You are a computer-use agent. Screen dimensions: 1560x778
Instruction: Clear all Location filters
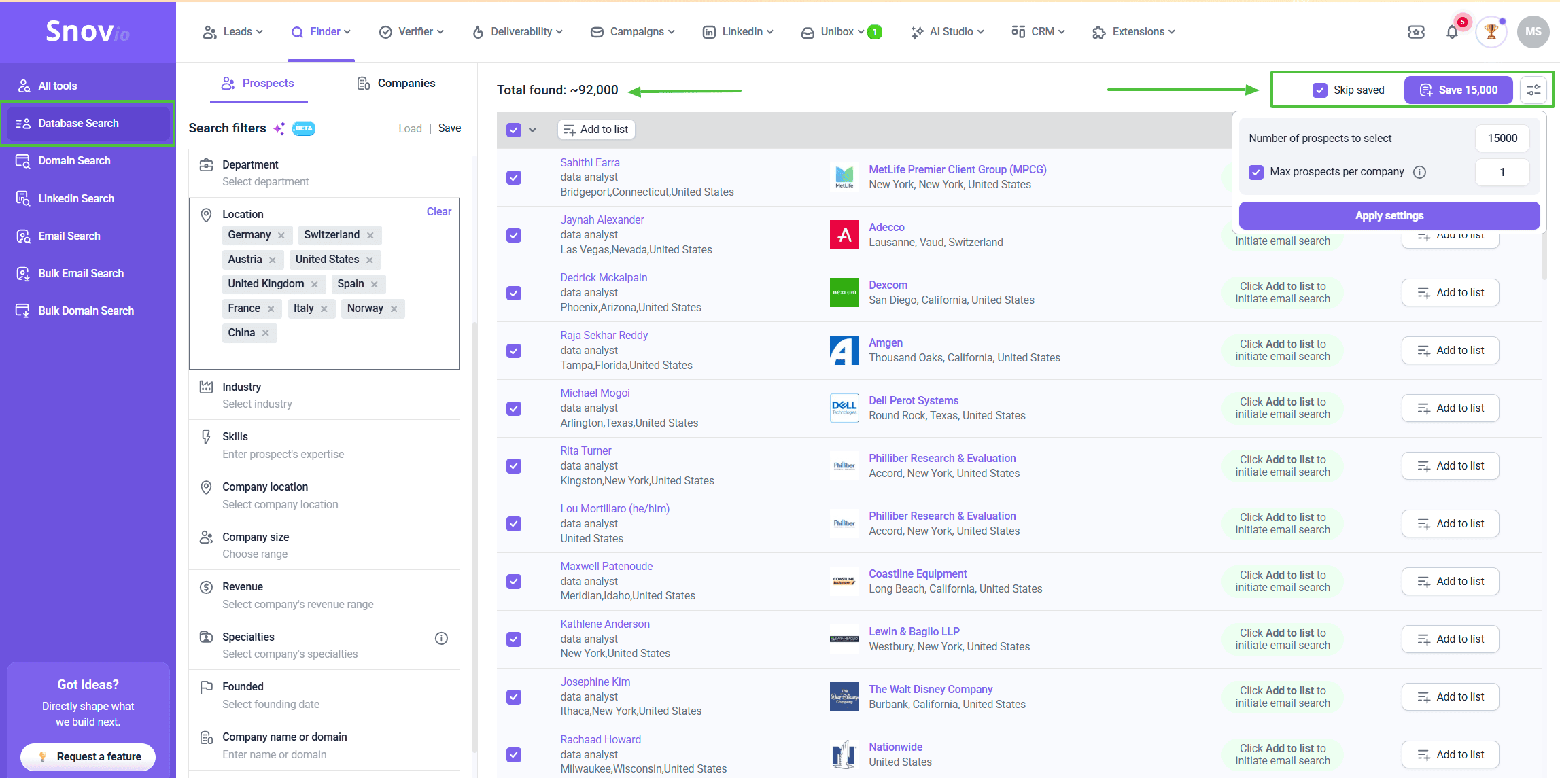[x=439, y=212]
